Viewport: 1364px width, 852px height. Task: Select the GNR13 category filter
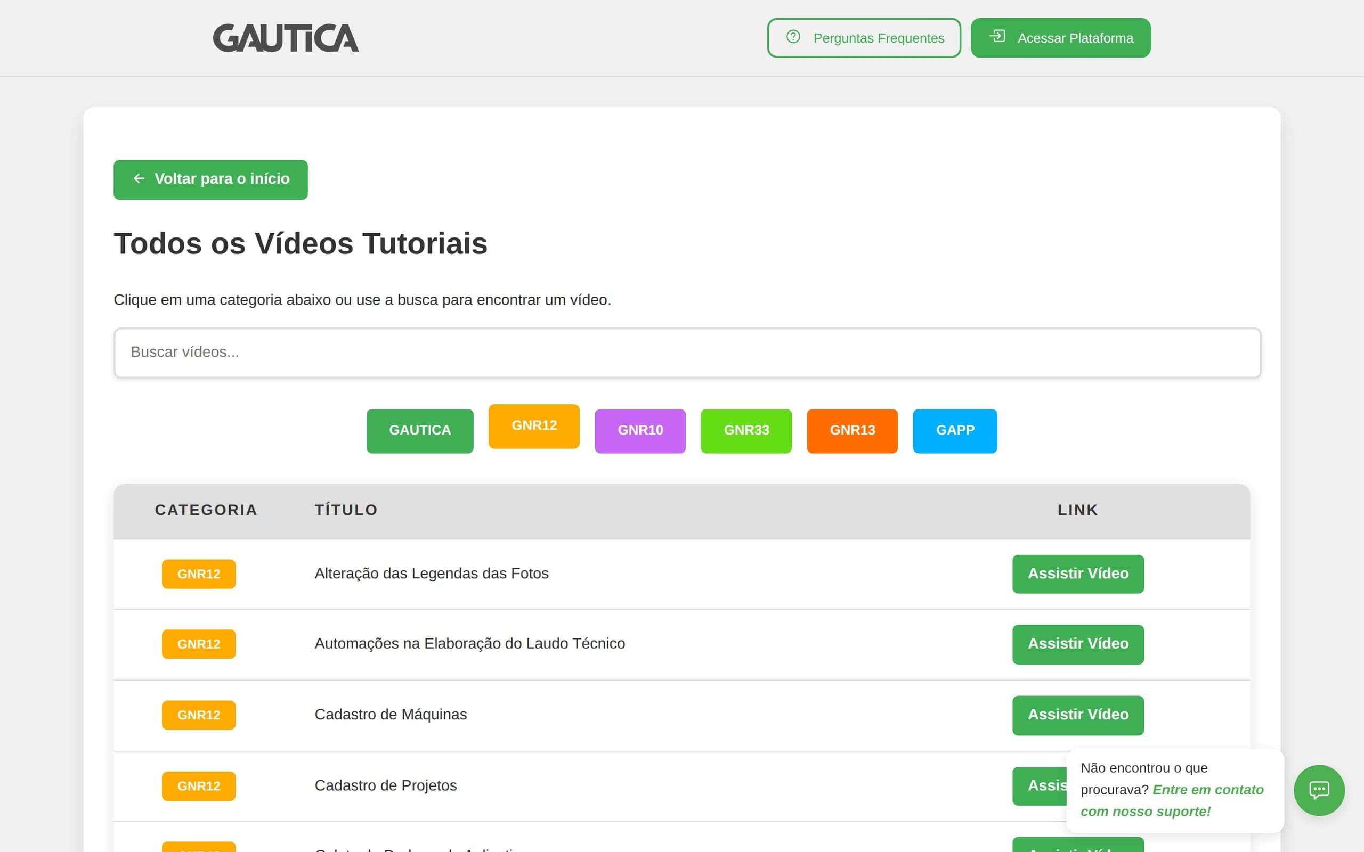click(852, 430)
